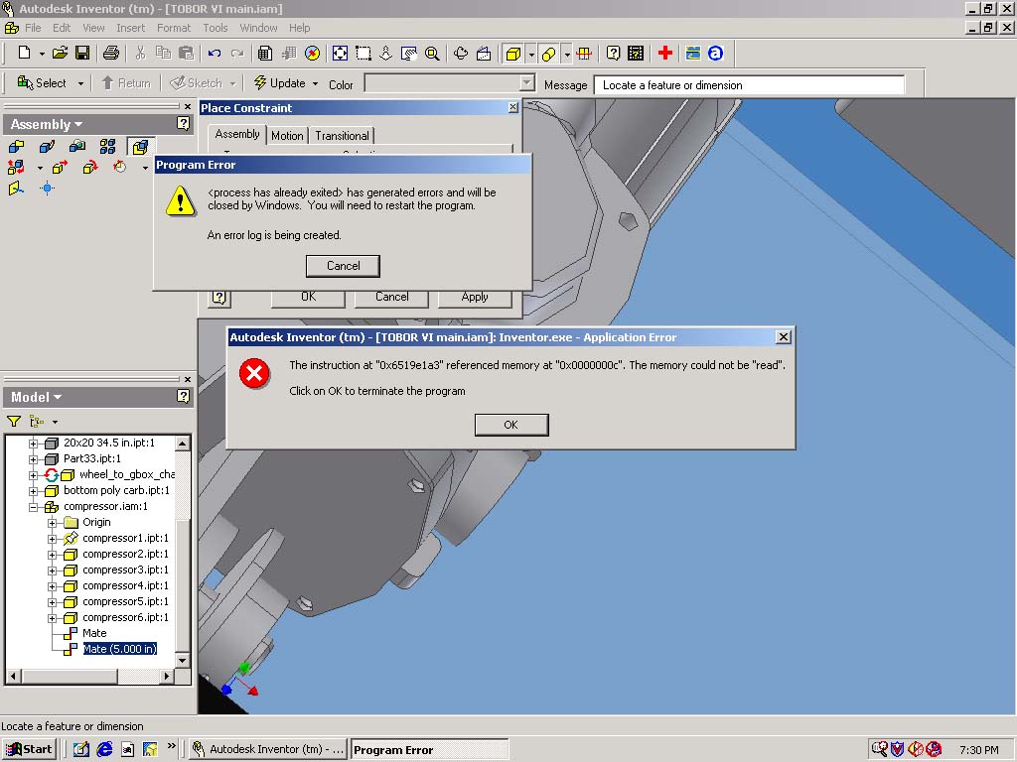Expand the compressor3.ipt:1 tree node
The image size is (1017, 762).
[x=53, y=571]
